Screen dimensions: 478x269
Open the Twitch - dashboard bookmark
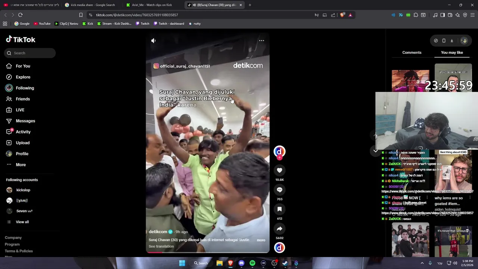click(x=168, y=24)
